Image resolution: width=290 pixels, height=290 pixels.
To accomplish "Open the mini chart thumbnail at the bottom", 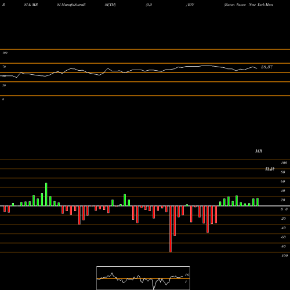I will [x=143, y=278].
